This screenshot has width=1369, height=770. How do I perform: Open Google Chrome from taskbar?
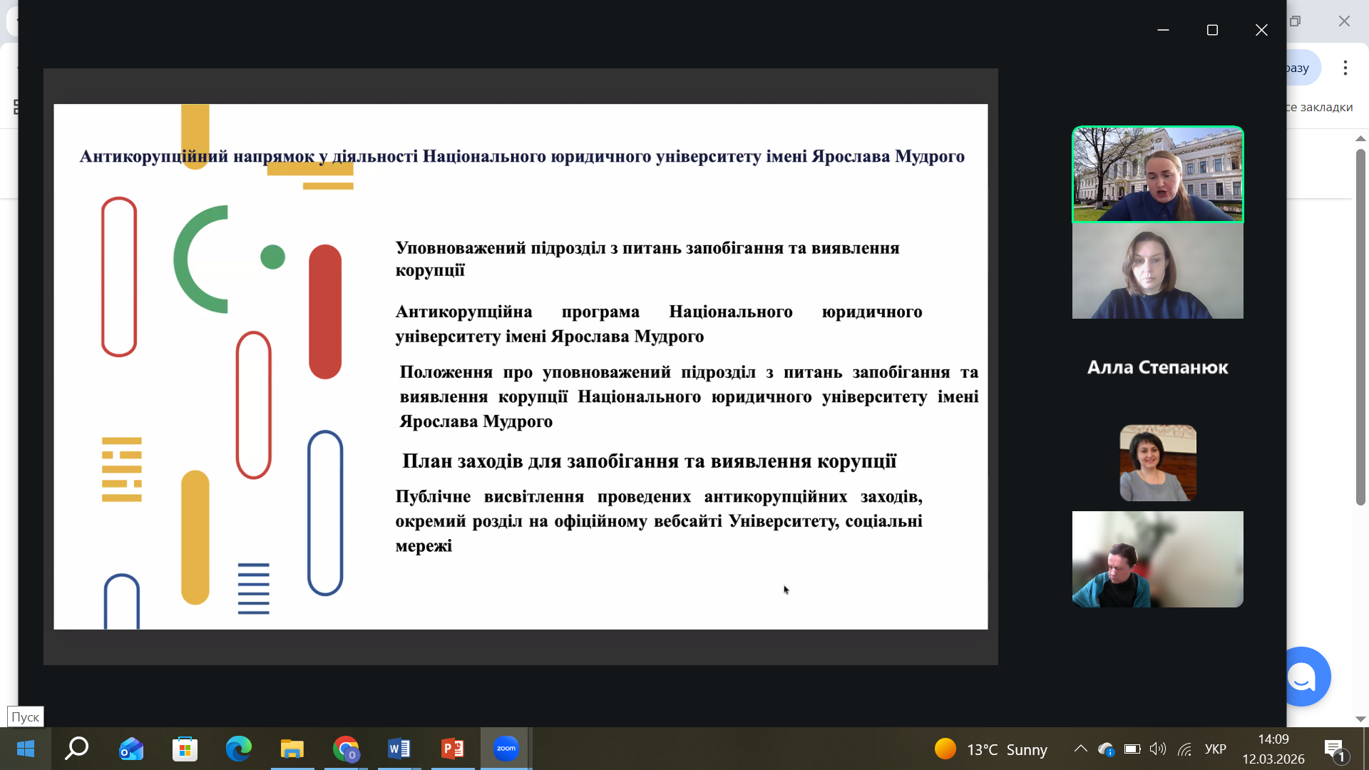click(x=346, y=749)
